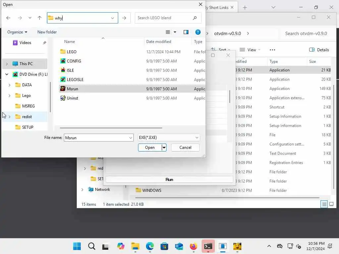Click the Open button
The image size is (339, 254).
150,148
